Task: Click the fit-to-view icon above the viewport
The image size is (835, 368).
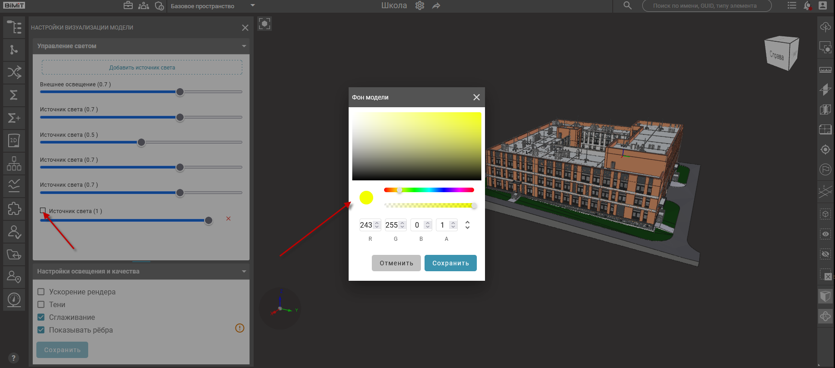Action: 265,24
